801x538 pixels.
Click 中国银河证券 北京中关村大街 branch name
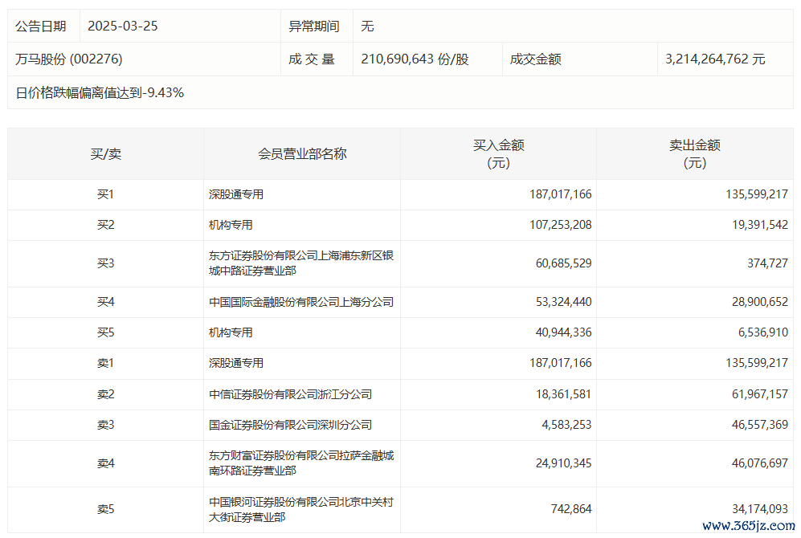click(301, 509)
